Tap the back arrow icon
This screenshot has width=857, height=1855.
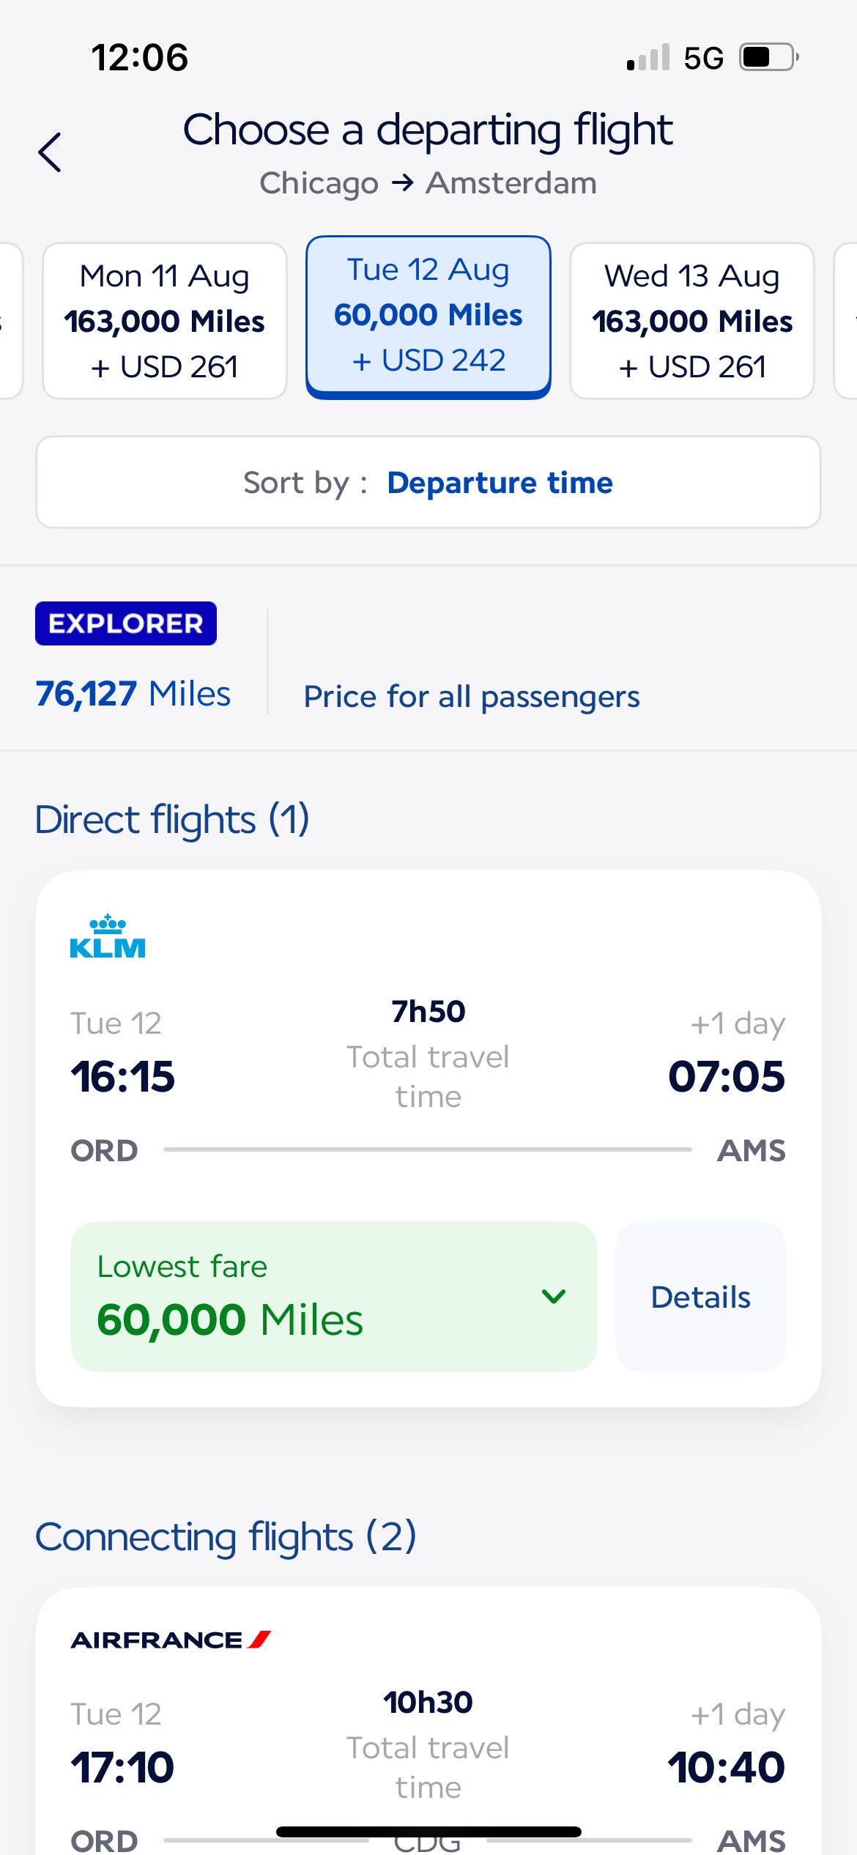49,152
